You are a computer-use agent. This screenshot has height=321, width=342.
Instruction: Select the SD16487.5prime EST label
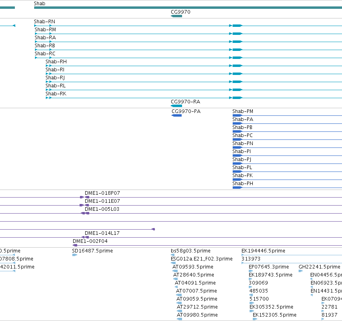[92, 251]
